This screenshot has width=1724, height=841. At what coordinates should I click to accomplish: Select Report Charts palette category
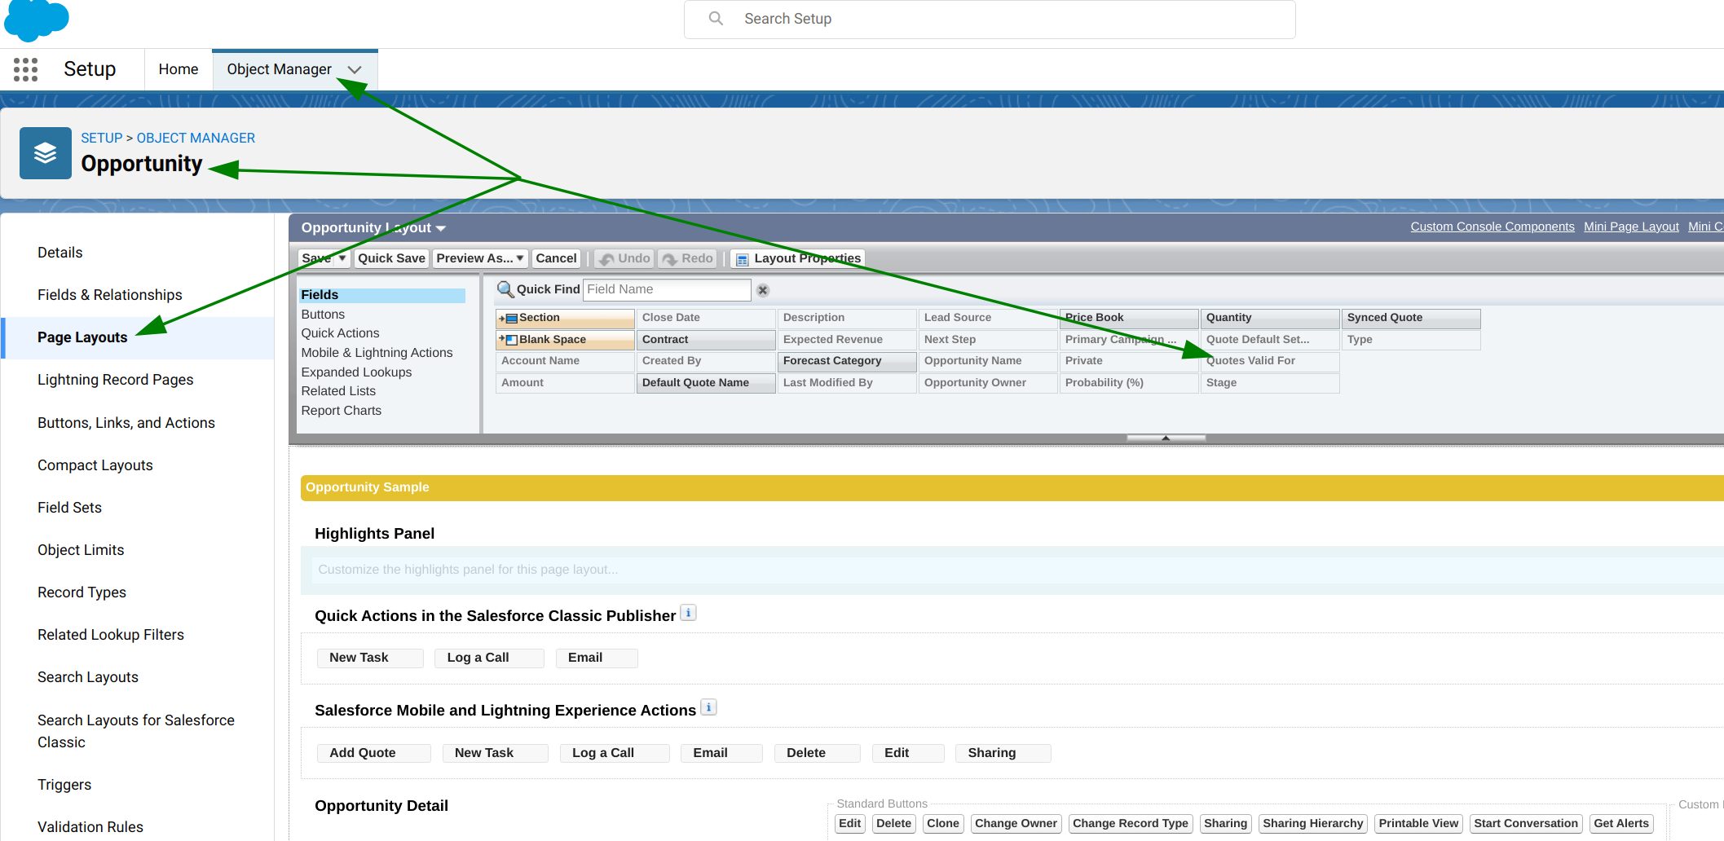coord(341,411)
